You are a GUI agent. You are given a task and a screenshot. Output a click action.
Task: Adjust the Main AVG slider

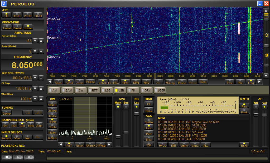(118, 137)
